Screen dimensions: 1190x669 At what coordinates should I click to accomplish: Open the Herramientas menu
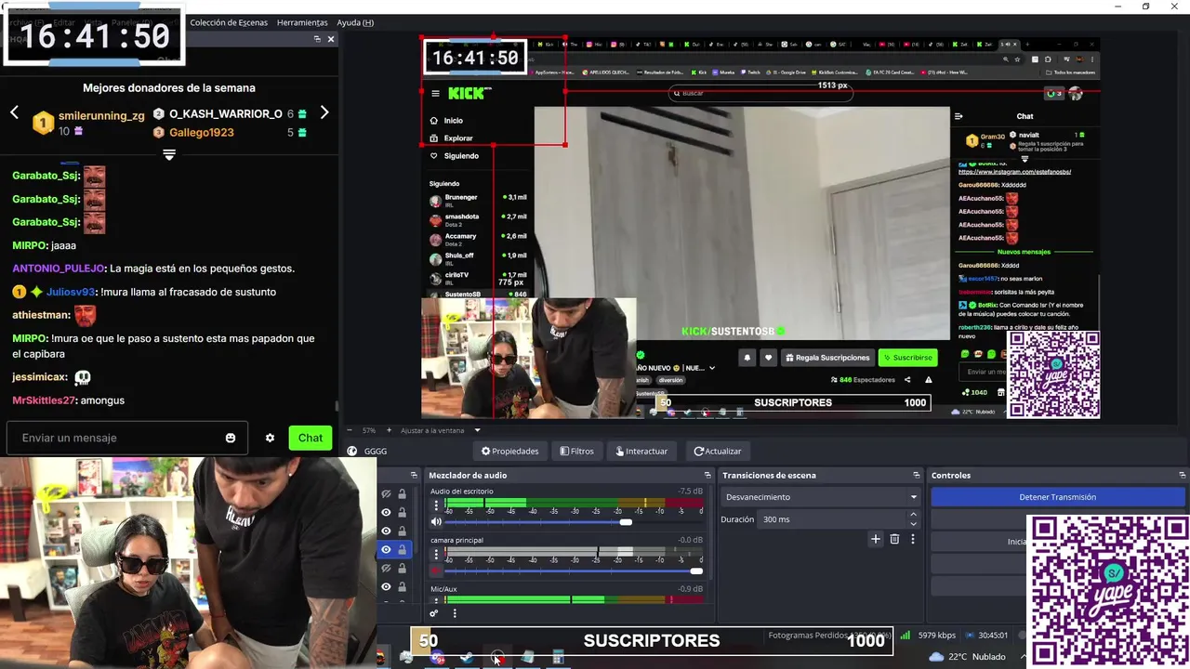[302, 22]
